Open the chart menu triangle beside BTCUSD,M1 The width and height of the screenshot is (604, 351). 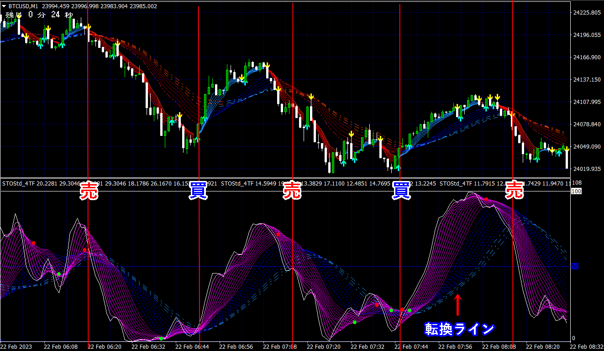click(x=4, y=6)
